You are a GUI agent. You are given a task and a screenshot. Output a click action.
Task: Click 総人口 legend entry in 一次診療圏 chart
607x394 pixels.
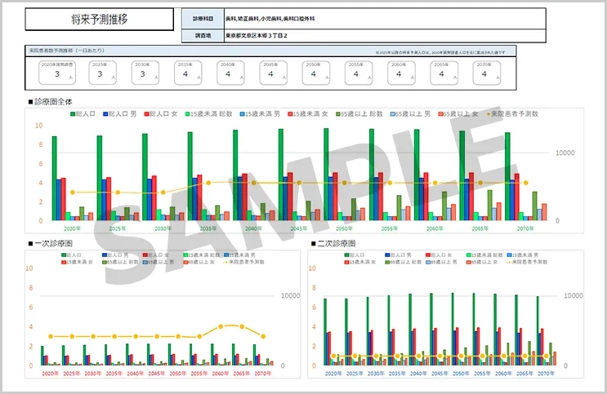coord(72,255)
